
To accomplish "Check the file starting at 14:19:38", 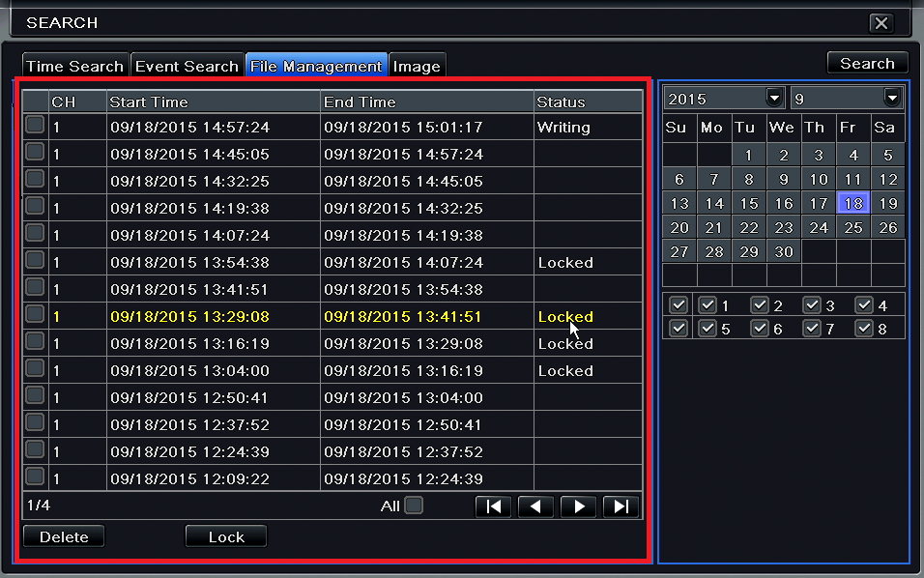I will click(35, 206).
